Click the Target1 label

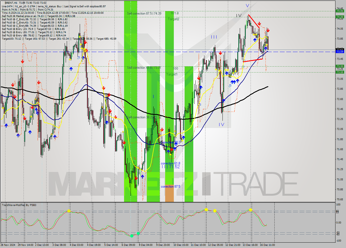172,74
